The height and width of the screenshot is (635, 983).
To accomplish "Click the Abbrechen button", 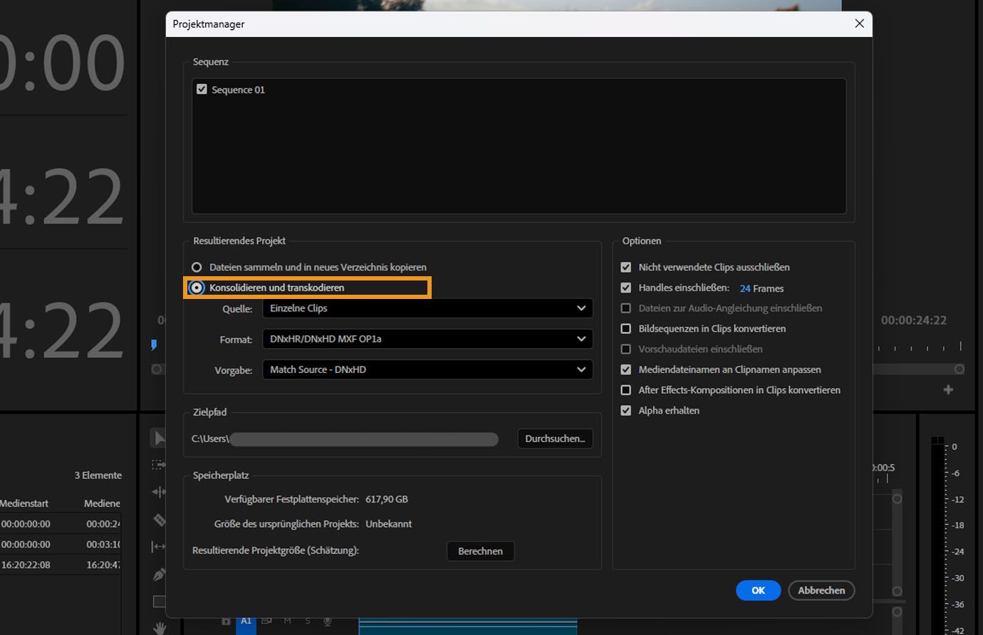I will pos(821,590).
